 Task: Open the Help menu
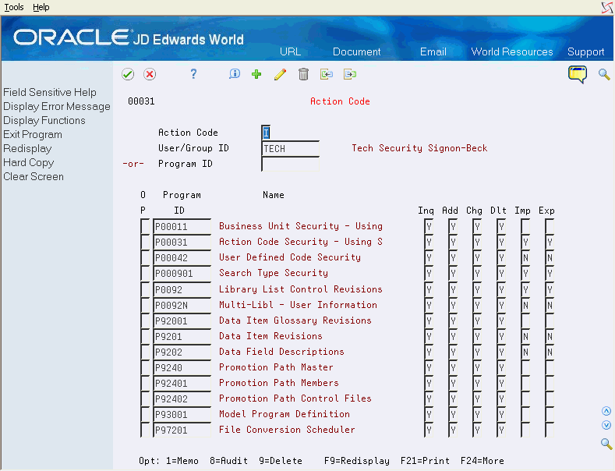[41, 7]
